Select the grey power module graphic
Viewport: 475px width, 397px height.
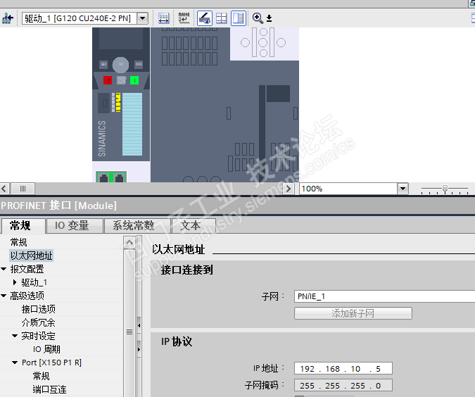[x=224, y=121]
